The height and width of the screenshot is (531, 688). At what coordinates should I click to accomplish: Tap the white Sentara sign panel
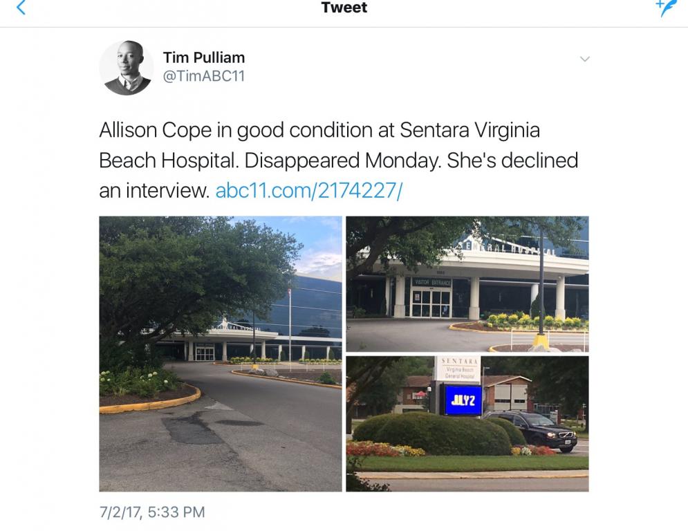pyautogui.click(x=458, y=369)
